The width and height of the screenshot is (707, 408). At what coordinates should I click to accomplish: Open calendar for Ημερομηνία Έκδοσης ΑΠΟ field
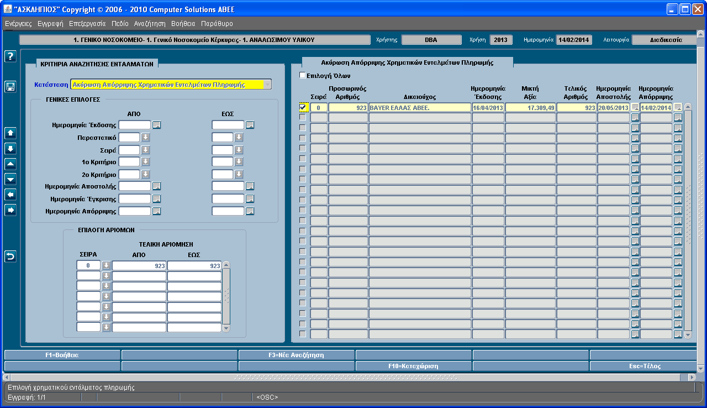click(157, 125)
